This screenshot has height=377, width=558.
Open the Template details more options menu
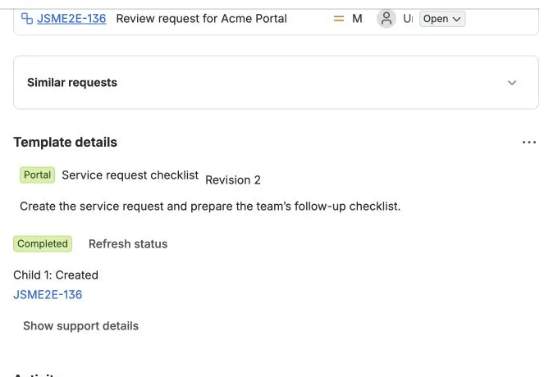tap(528, 142)
